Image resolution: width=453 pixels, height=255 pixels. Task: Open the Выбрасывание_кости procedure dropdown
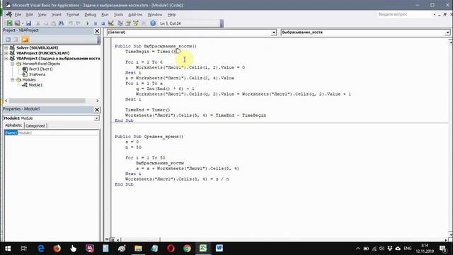(x=447, y=33)
